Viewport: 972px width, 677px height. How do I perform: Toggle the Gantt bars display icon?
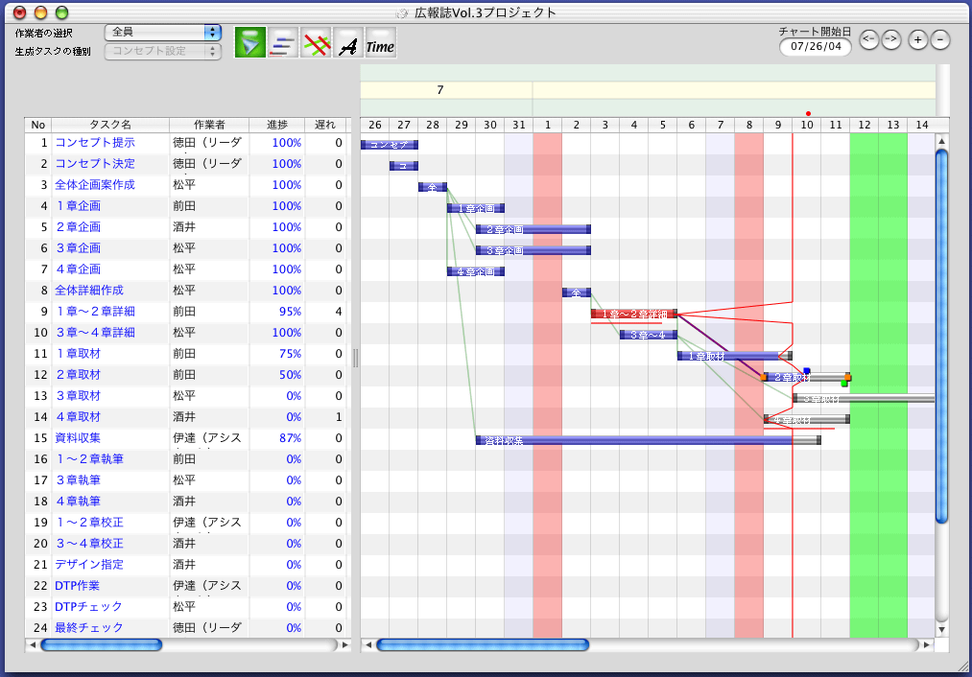coord(283,43)
